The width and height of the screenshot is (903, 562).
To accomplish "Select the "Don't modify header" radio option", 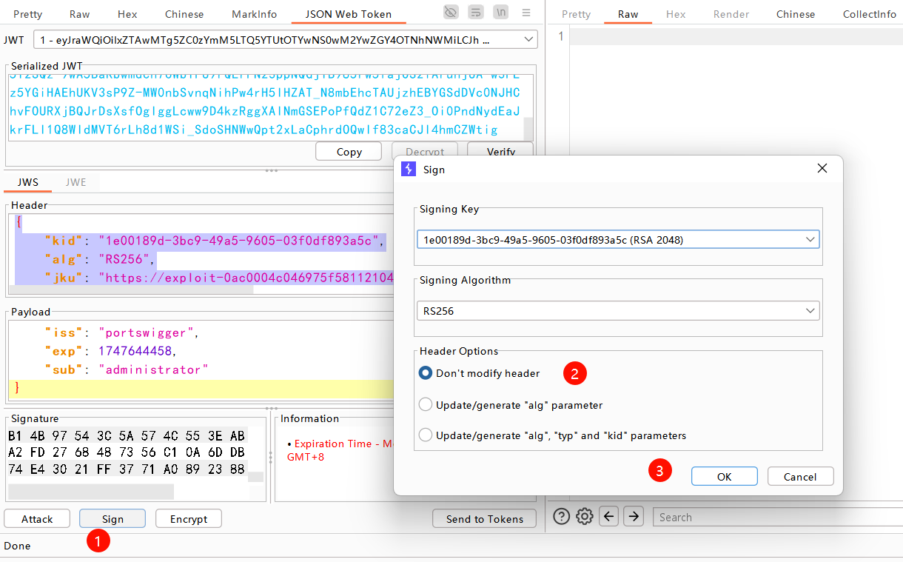I will coord(426,373).
